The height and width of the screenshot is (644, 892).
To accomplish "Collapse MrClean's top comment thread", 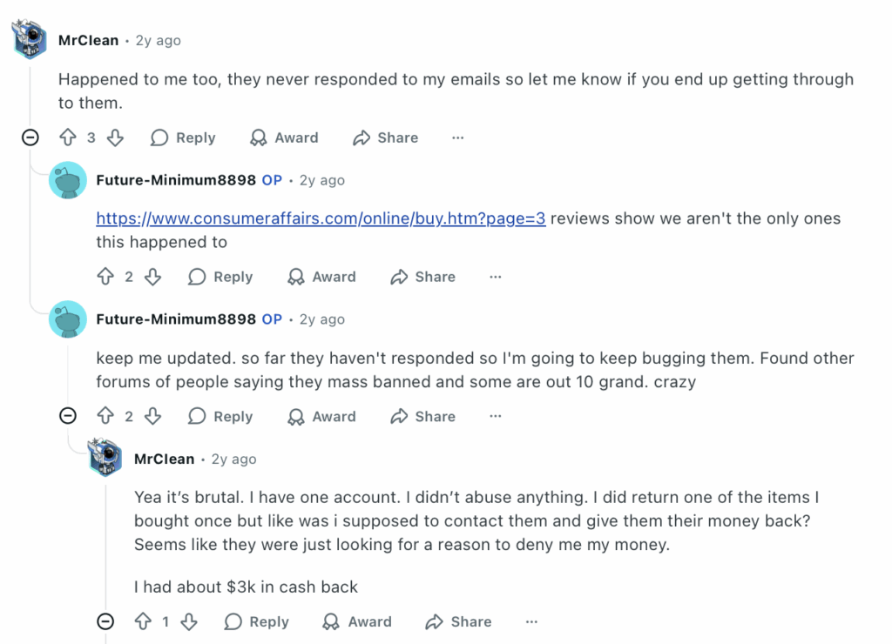I will pyautogui.click(x=30, y=138).
